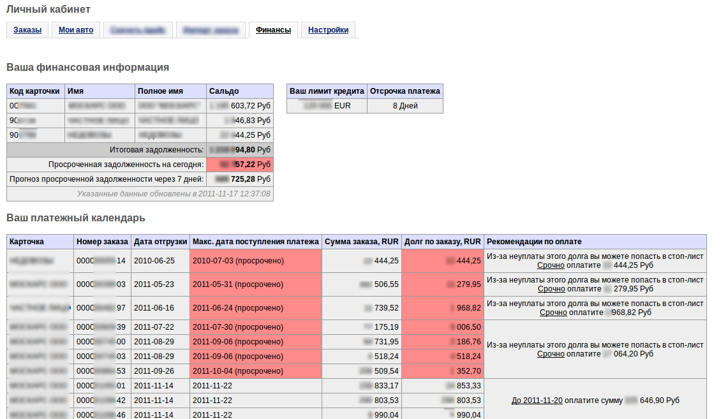Click the Код карточки column header
Viewport: 721px width, 419px height.
coord(35,91)
